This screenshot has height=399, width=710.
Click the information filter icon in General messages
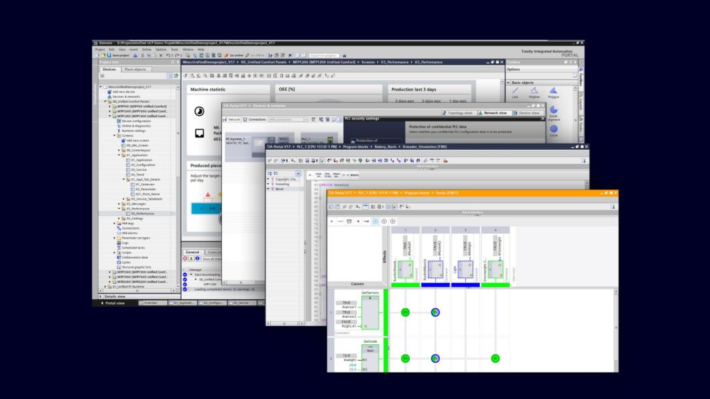(x=197, y=258)
